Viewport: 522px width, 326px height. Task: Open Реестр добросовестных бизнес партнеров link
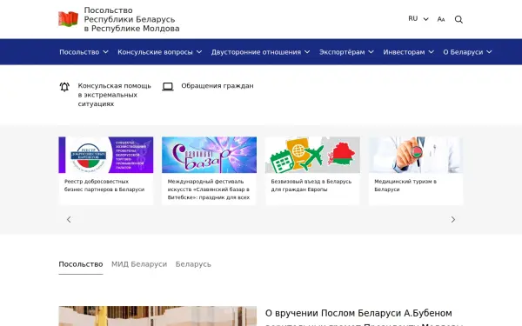104,186
